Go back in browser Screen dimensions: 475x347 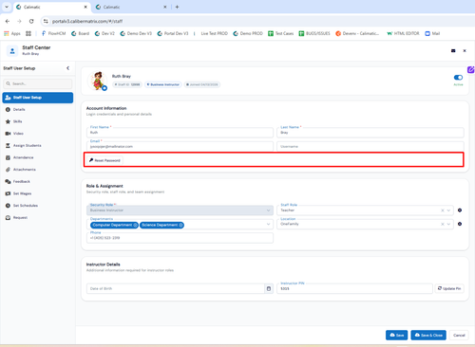coord(8,21)
